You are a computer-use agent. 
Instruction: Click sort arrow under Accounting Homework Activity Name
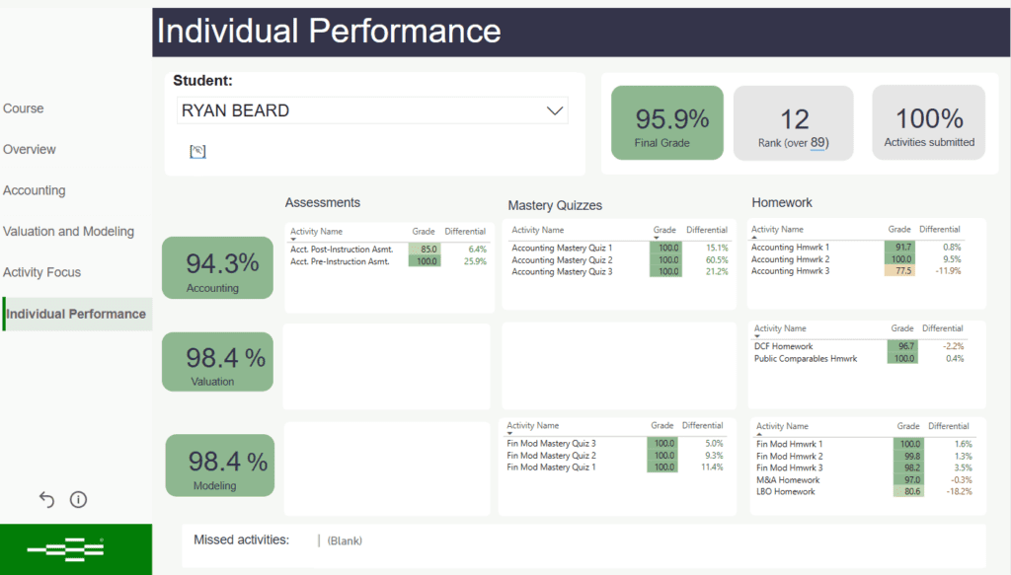[x=755, y=238]
